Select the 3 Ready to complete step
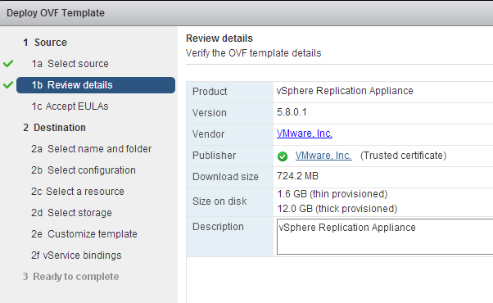493x303 pixels. pos(70,277)
